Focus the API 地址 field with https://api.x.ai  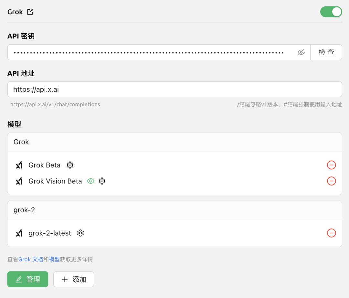pyautogui.click(x=175, y=89)
